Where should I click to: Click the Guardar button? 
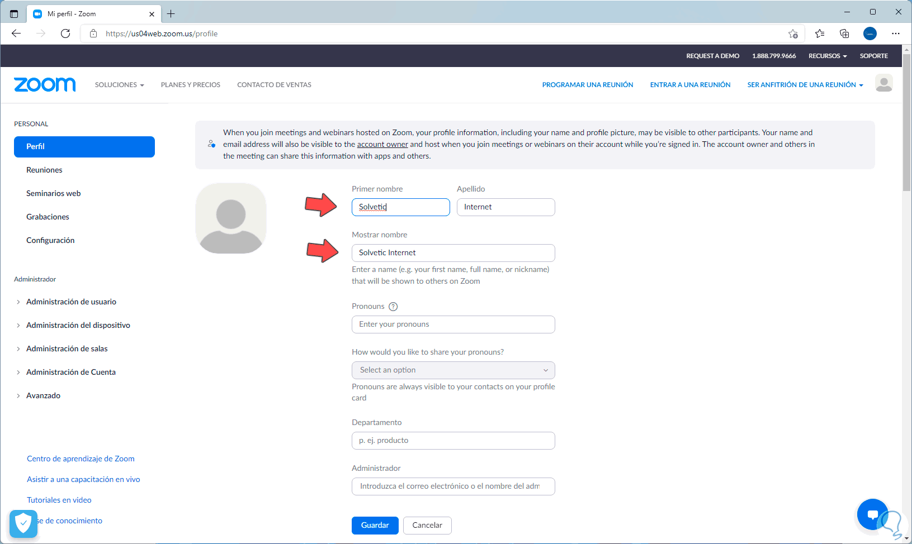[x=375, y=526]
